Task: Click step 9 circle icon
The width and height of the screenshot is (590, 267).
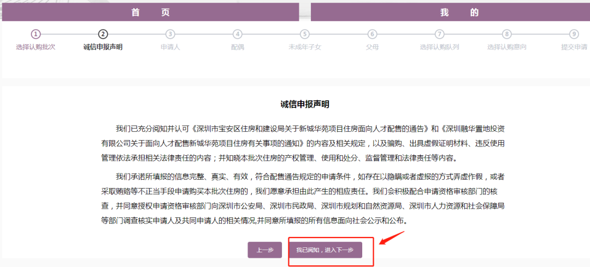Action: (x=574, y=34)
